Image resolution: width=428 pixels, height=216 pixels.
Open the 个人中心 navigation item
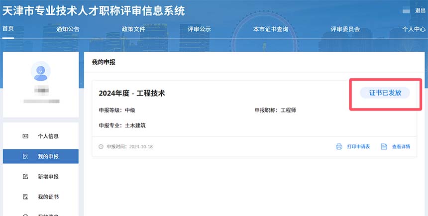coord(414,29)
